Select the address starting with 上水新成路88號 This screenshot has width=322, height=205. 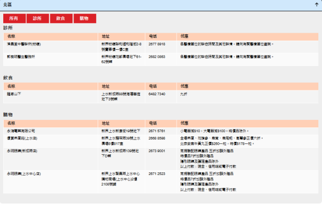point(121,96)
